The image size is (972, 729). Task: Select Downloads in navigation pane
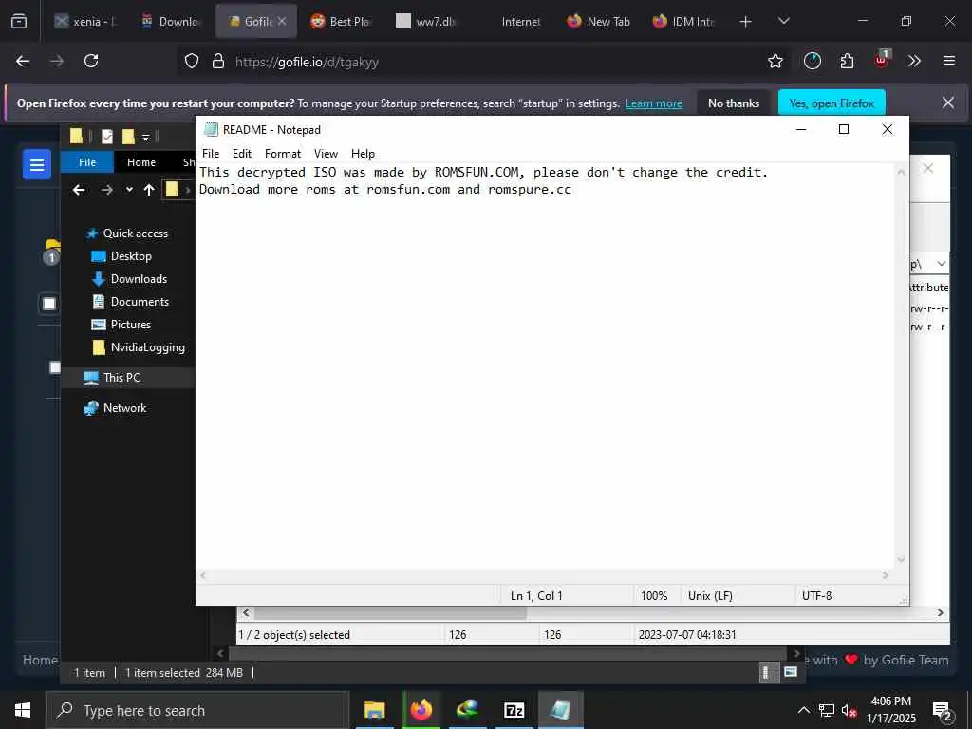(139, 279)
